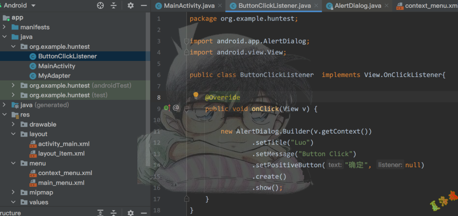458x216 pixels.
Task: Hide the Project panel with the minus icon
Action: pyautogui.click(x=143, y=6)
